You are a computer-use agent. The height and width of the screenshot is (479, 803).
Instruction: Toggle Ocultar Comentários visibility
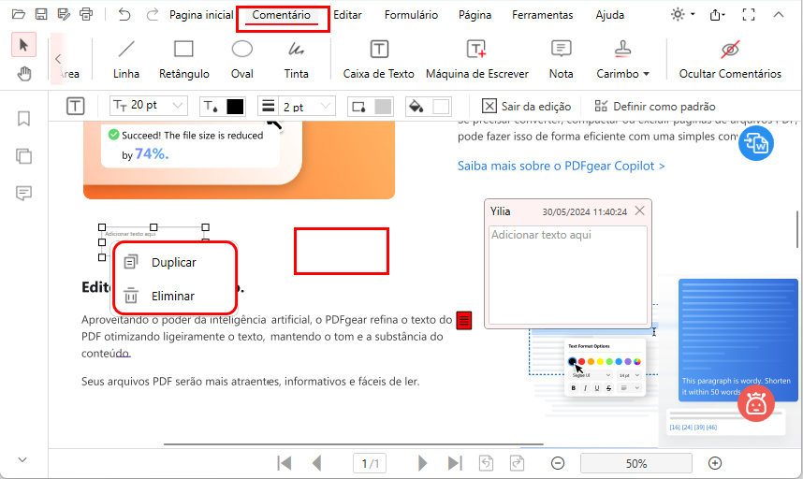tap(730, 60)
